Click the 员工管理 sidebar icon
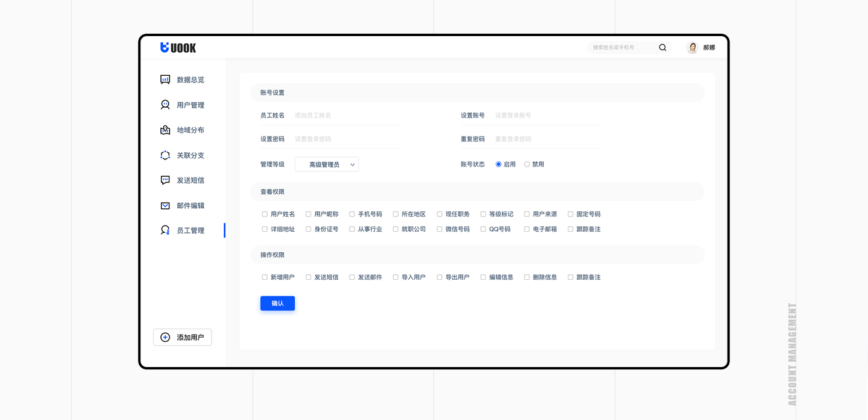The width and height of the screenshot is (868, 420). [165, 230]
